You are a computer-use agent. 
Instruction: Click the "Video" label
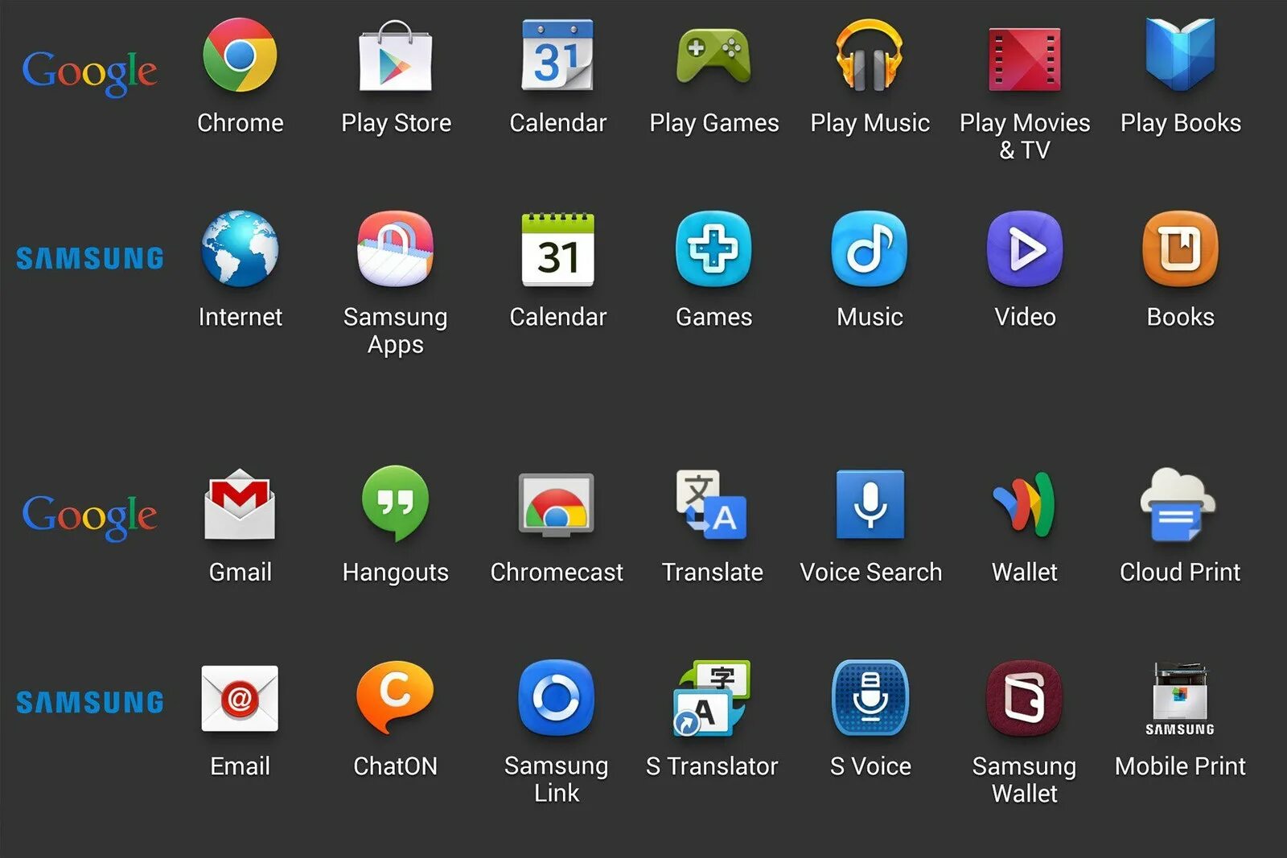[x=1025, y=317]
